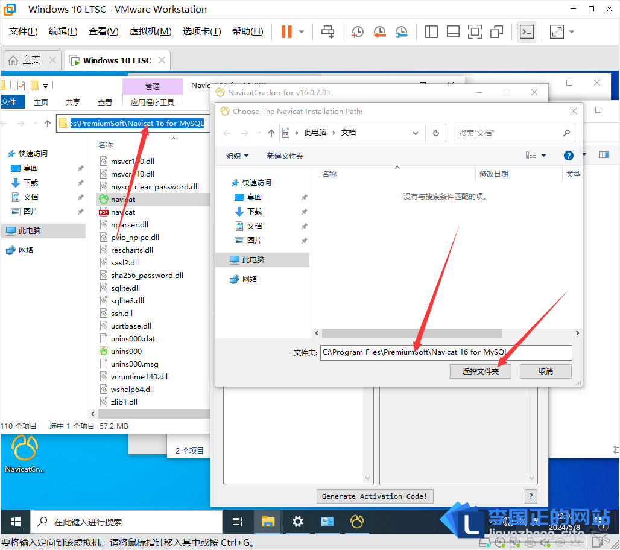Open the Navicat app icon in the taskbar

(356, 522)
